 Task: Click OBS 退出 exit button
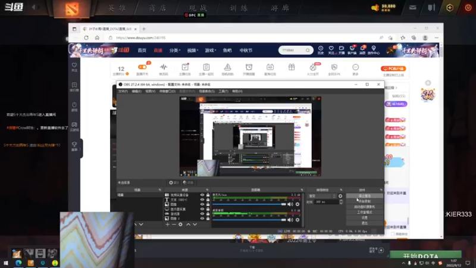click(x=365, y=223)
